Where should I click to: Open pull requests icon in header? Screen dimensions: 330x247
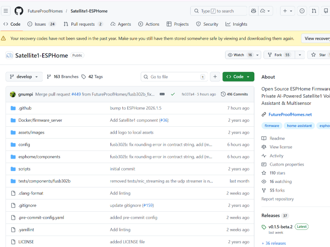click(314, 11)
